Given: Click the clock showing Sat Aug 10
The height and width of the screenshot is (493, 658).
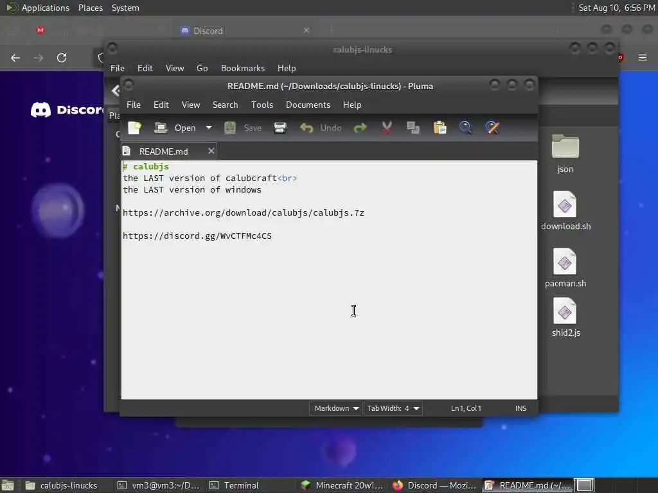Looking at the screenshot, I should point(616,8).
